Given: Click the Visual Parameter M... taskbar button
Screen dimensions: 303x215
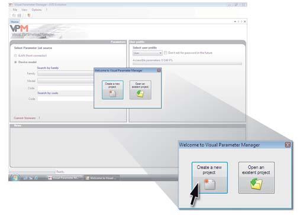Looking at the screenshot, I should tap(65, 178).
